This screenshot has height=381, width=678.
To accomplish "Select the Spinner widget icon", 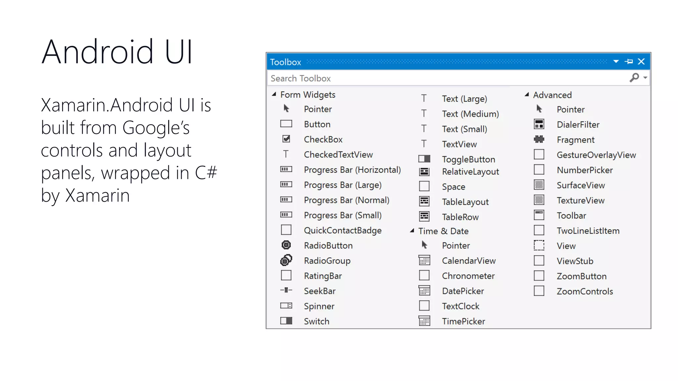I will [286, 306].
